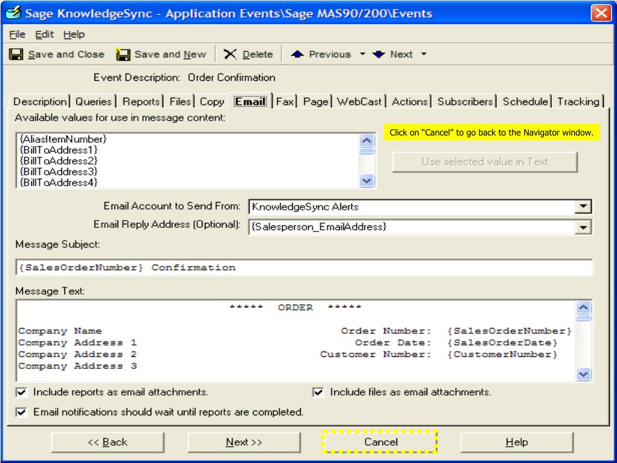617x463 pixels.
Task: Click thumb of available values scrollbar
Action: tap(367, 151)
